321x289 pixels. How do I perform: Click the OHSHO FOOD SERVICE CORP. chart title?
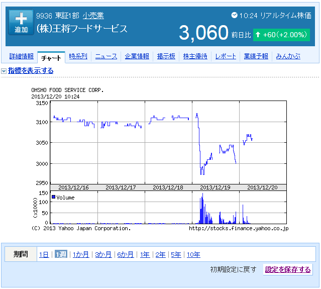click(x=67, y=90)
